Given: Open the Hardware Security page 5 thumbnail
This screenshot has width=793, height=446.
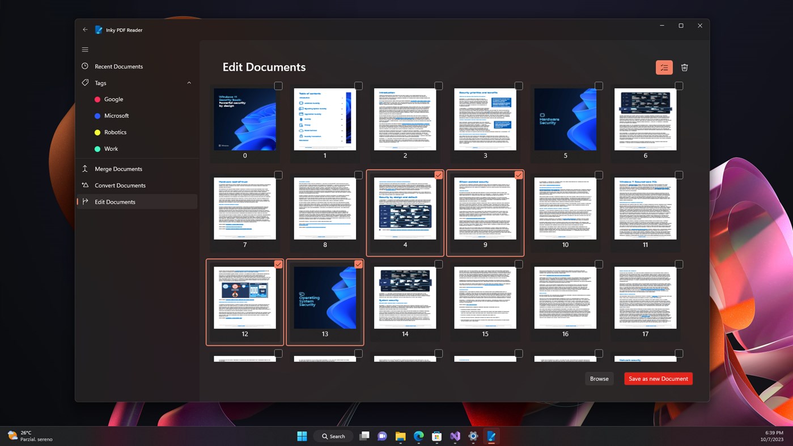Looking at the screenshot, I should click(x=565, y=119).
